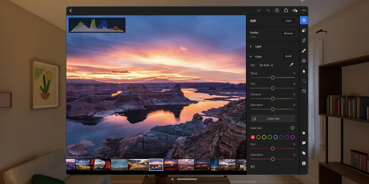Rate the photo with the star icon

[x=304, y=133]
